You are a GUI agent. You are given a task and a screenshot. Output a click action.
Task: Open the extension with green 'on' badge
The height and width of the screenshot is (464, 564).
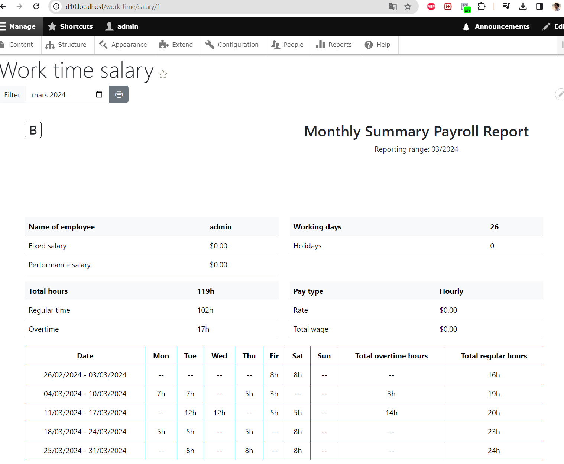coord(465,7)
